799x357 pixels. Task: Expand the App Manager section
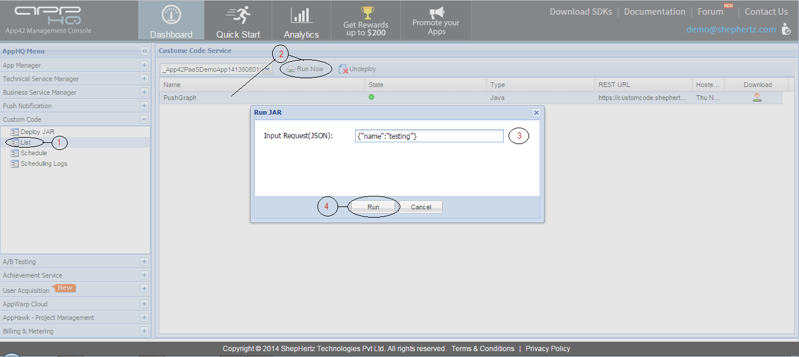click(x=144, y=65)
